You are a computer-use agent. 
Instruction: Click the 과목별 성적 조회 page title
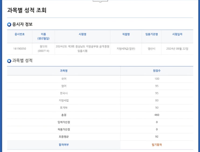click(27, 10)
